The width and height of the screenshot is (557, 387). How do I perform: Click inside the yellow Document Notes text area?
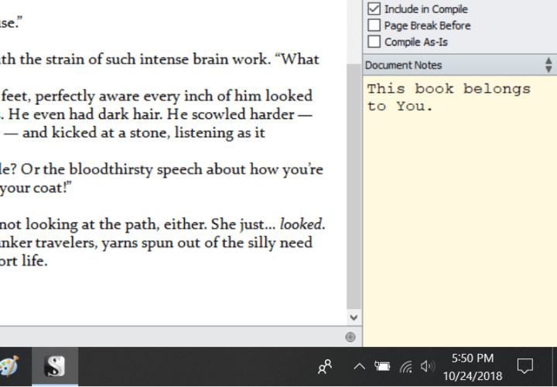[x=460, y=216]
